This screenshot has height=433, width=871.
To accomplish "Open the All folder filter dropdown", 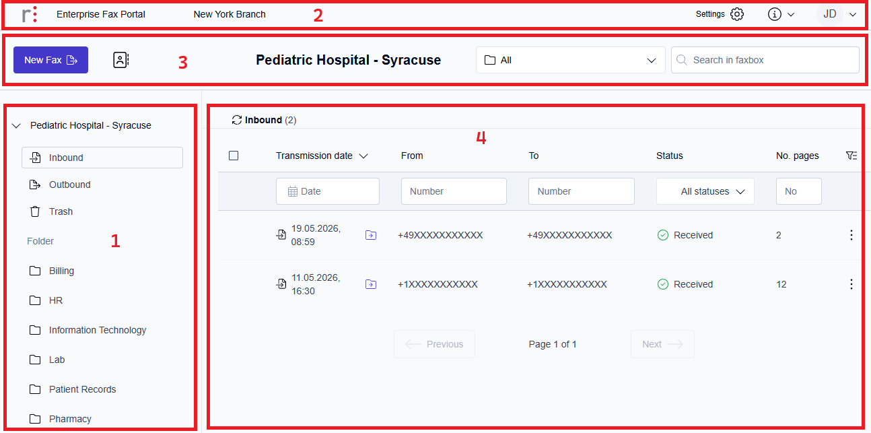I will pos(570,60).
